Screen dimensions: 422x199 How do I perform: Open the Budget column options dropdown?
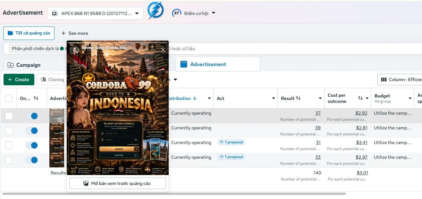(410, 98)
